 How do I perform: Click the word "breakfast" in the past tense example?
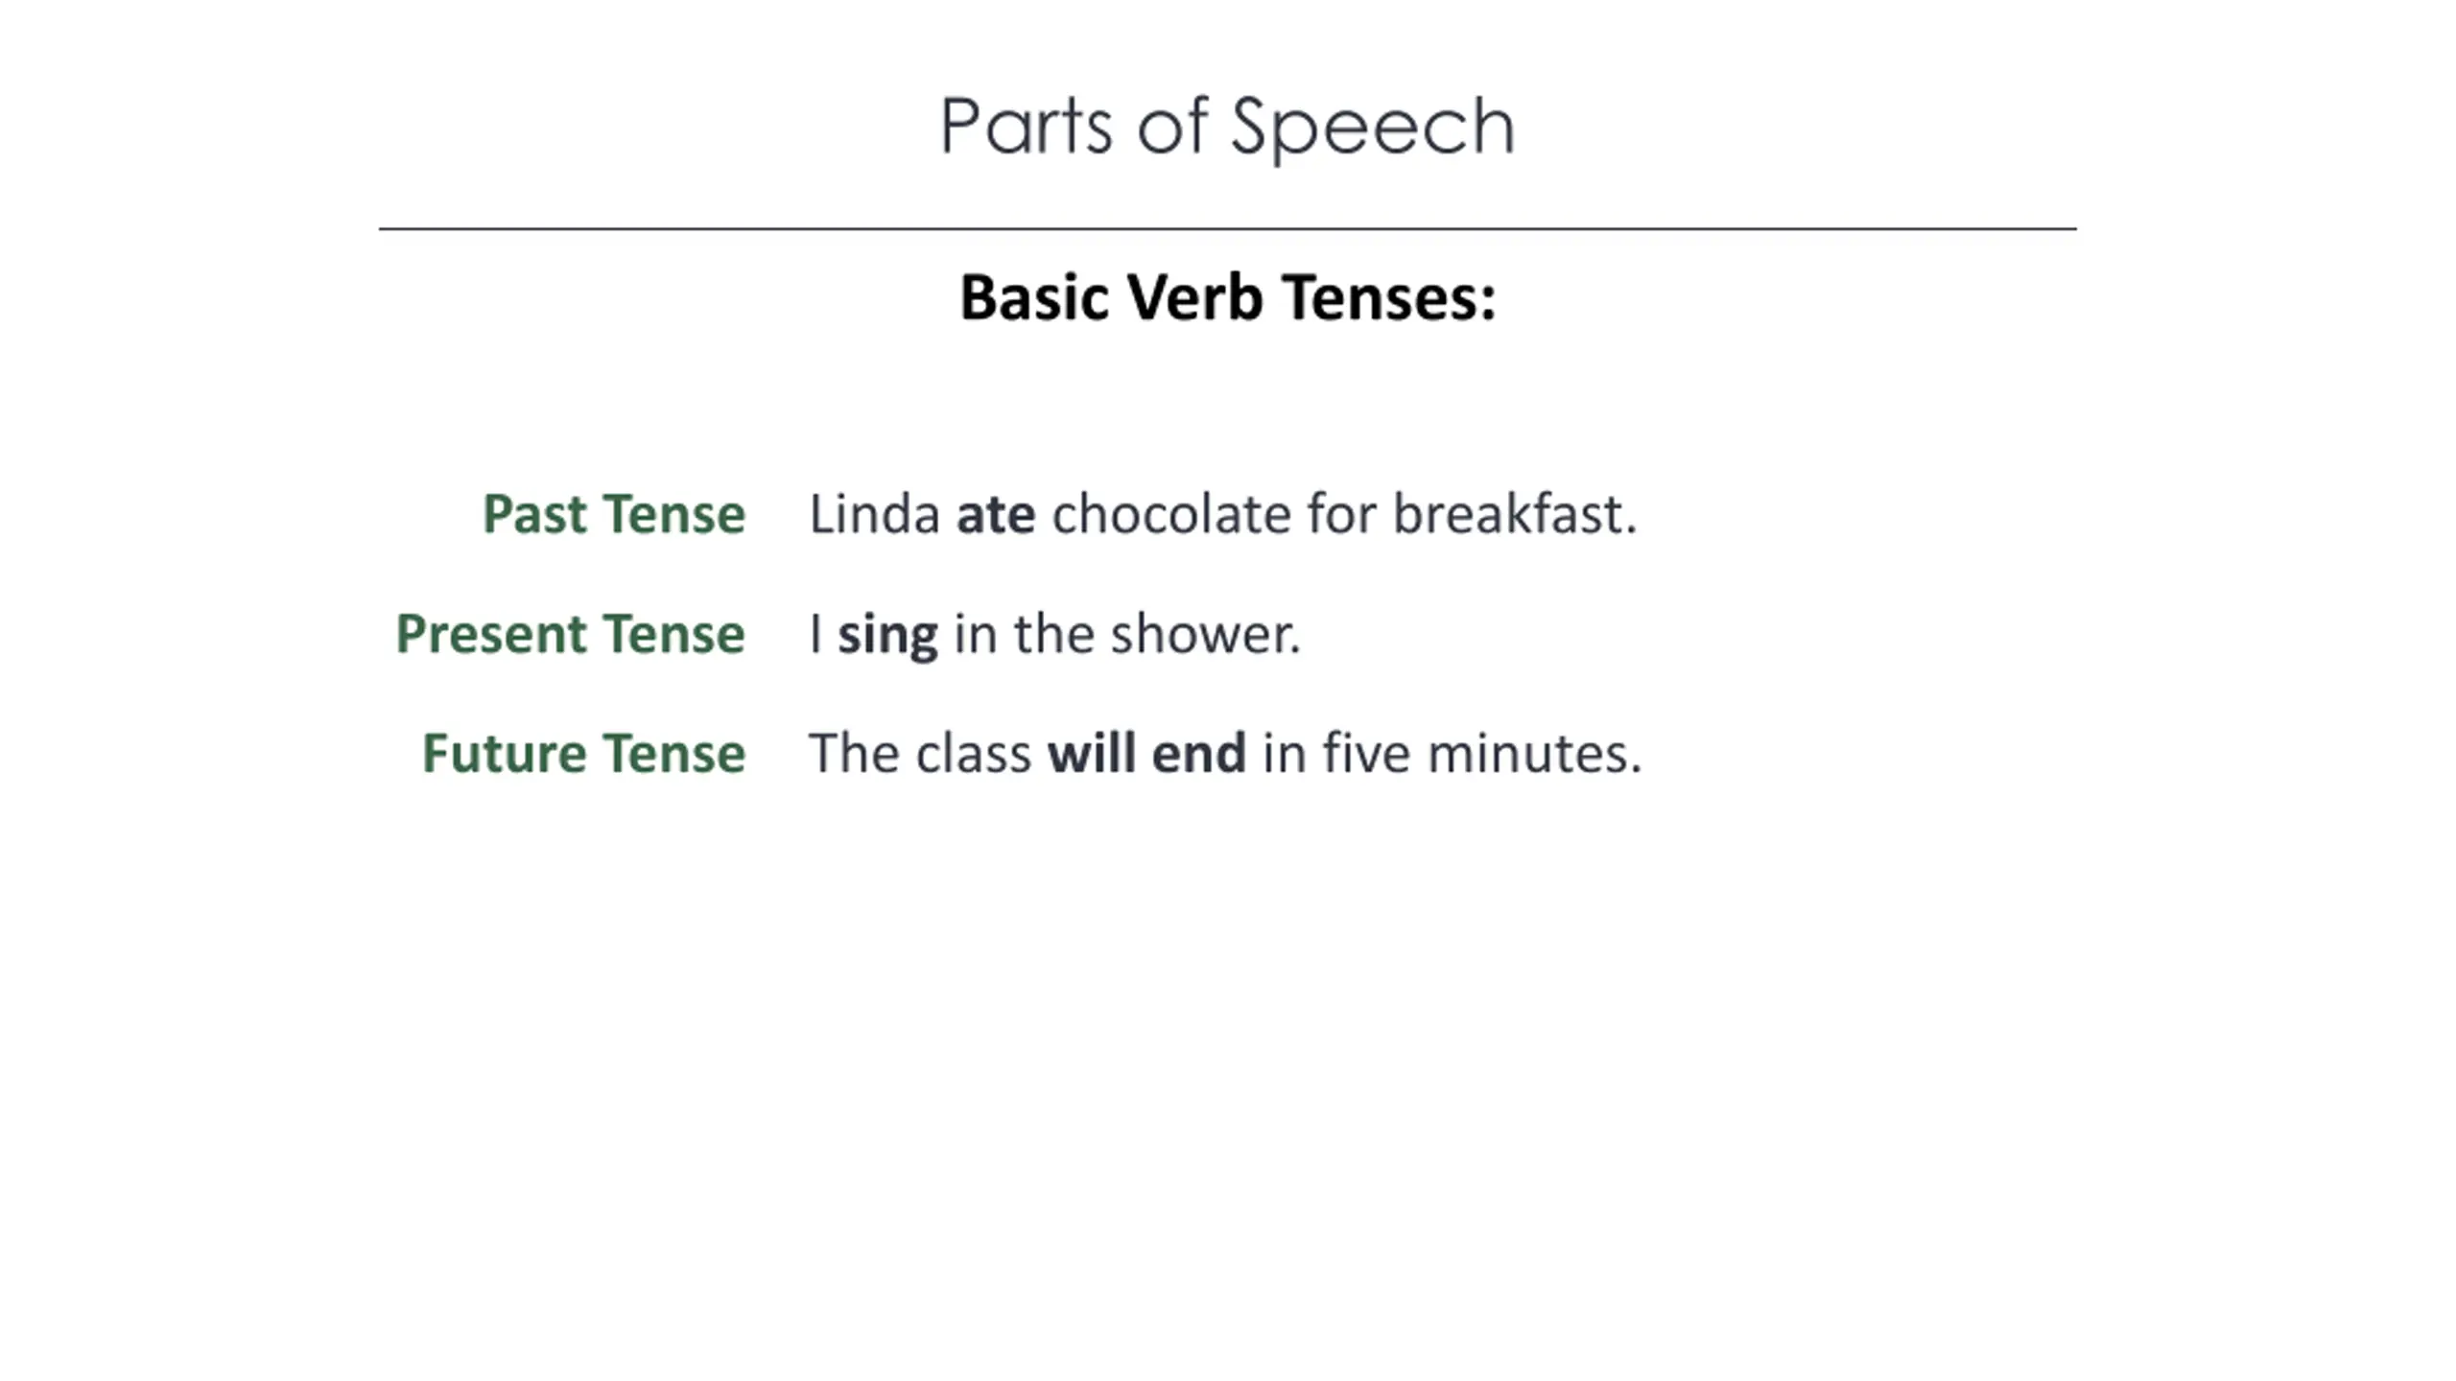(x=1507, y=514)
